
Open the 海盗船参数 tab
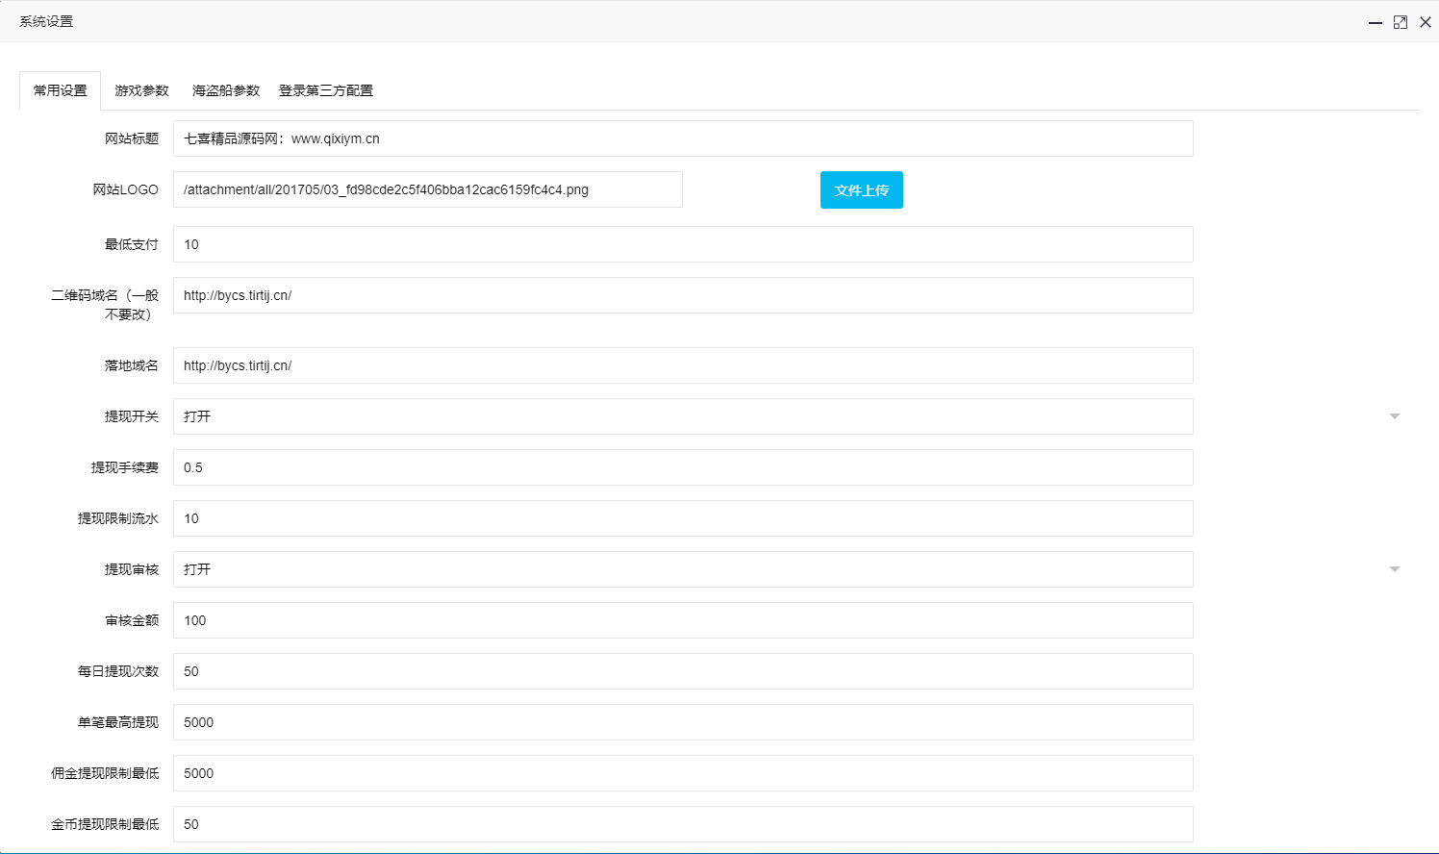click(x=225, y=89)
